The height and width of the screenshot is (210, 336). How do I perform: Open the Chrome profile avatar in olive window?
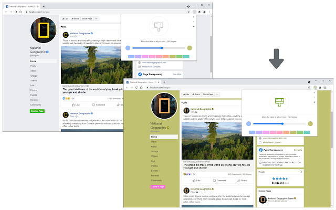coord(325,88)
